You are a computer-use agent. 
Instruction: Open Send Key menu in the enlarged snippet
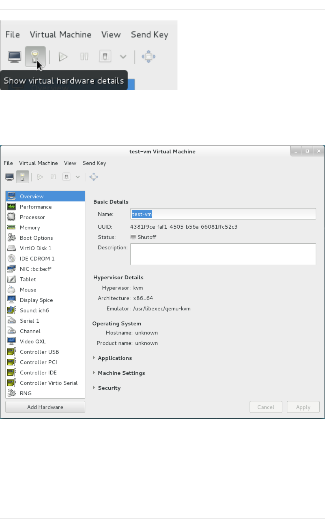149,35
